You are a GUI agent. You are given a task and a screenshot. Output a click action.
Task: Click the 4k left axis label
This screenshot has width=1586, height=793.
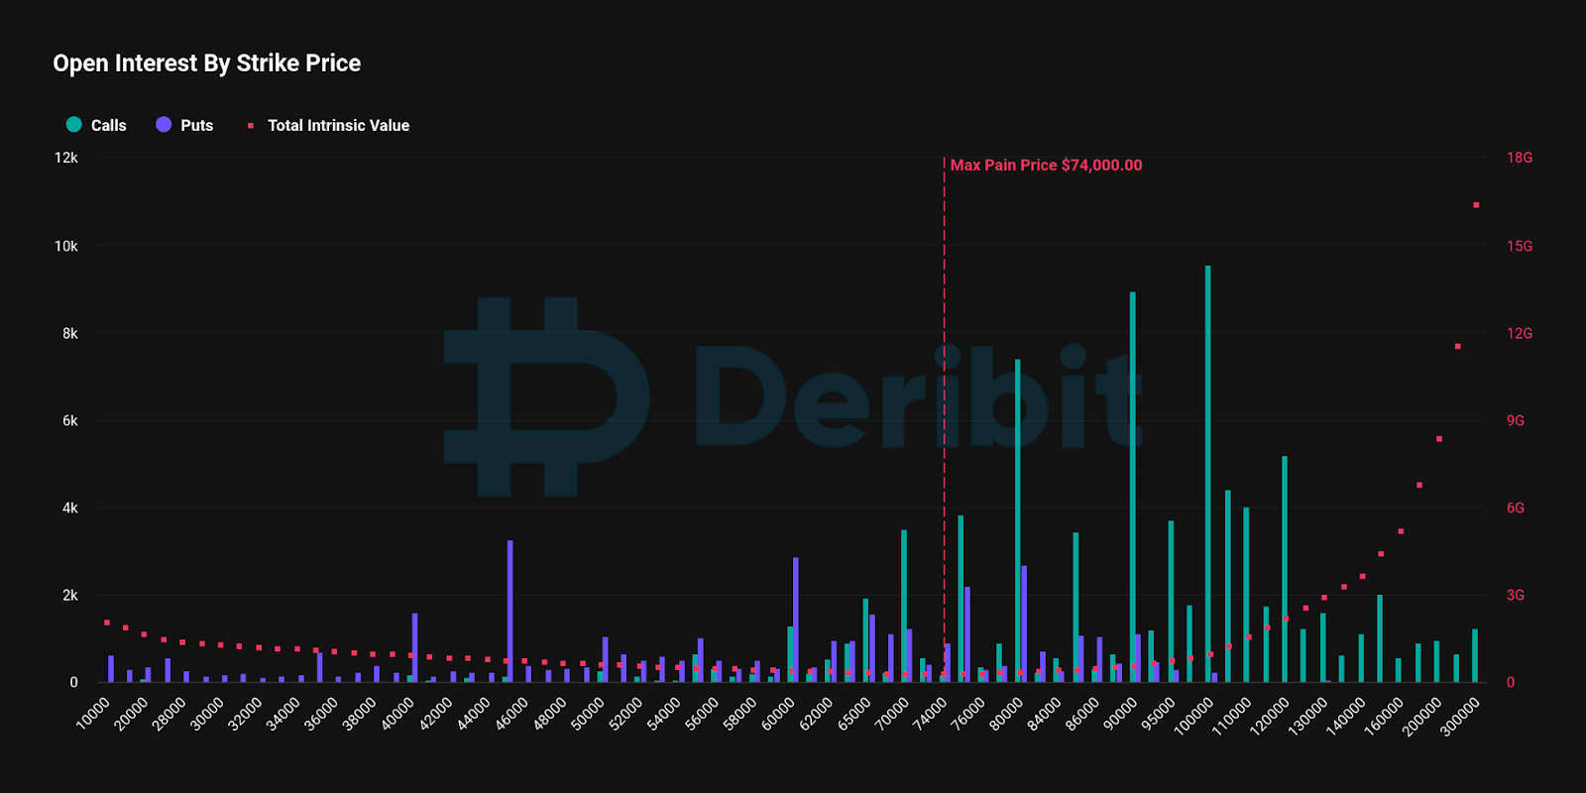(70, 508)
